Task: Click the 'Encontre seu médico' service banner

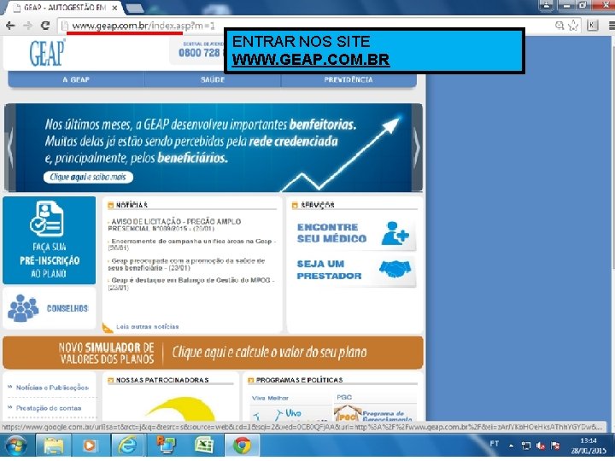Action: [x=354, y=233]
